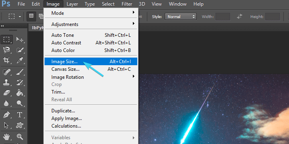Select the Blur tool
Screen dimensions: 289x144
[x=7, y=103]
